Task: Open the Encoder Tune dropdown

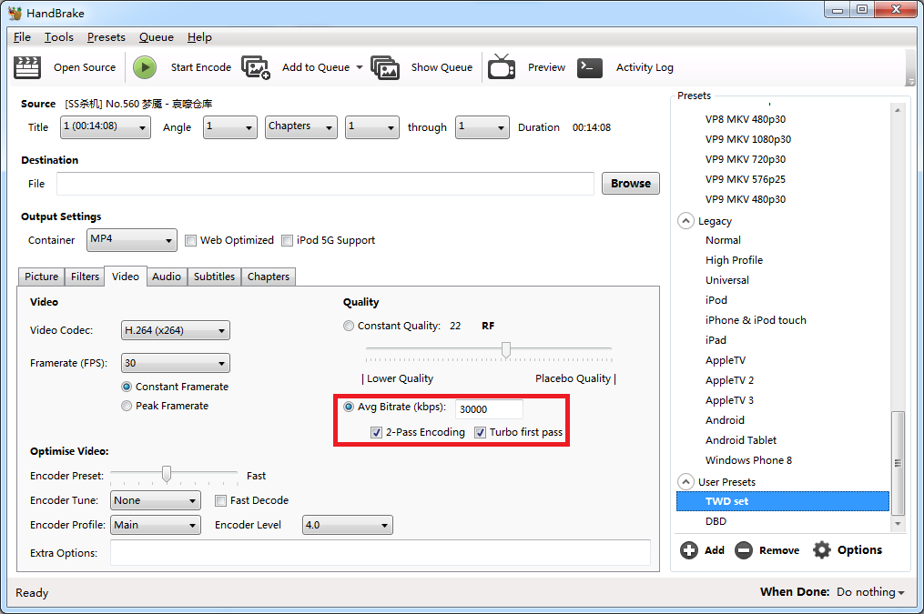Action: point(155,500)
